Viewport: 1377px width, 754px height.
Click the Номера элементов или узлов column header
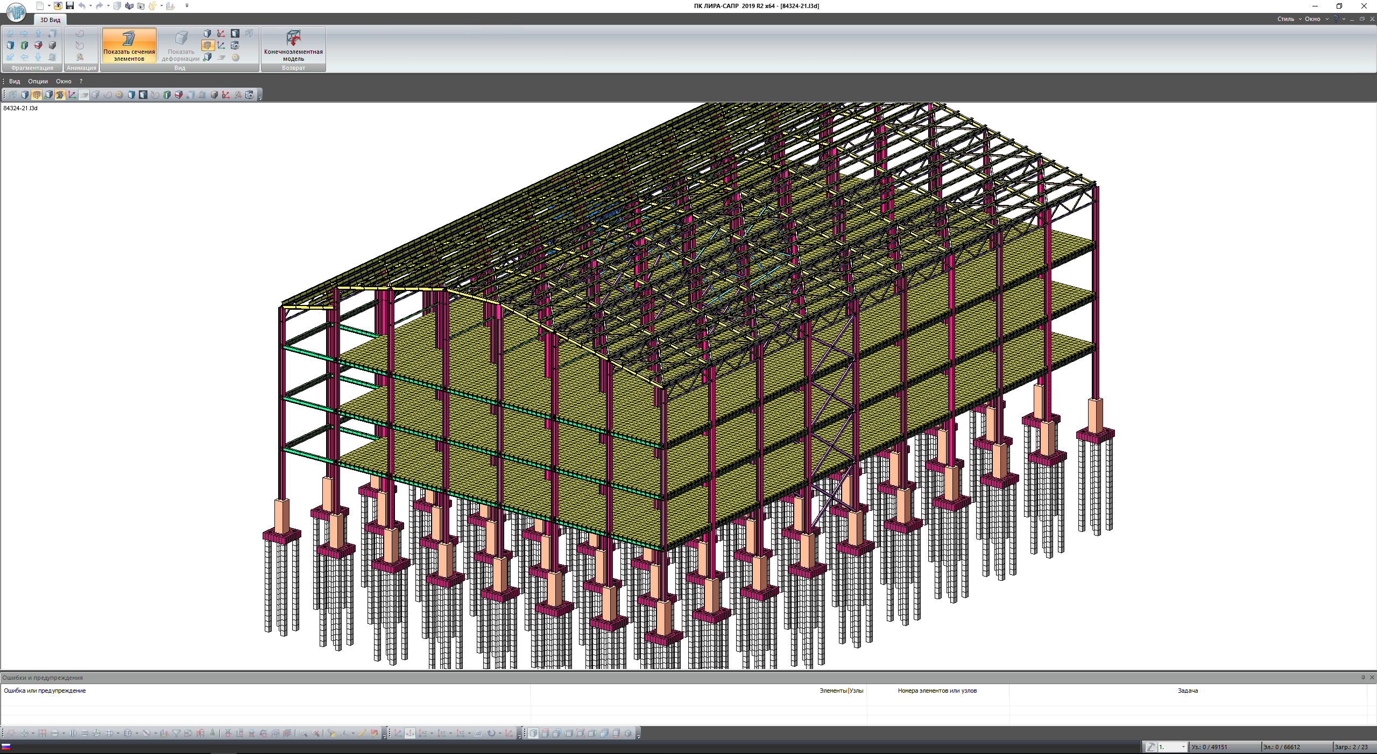[x=937, y=691]
